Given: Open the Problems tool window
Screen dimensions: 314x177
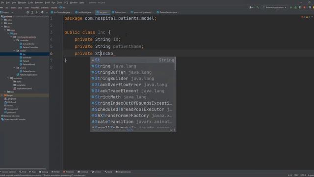Looking at the screenshot, I should coord(69,172).
